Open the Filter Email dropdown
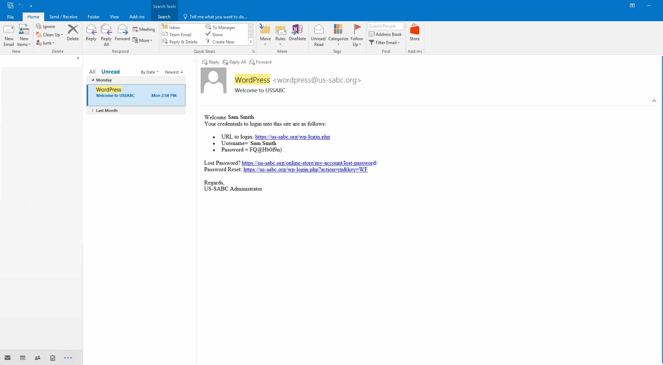The width and height of the screenshot is (663, 365). (384, 43)
